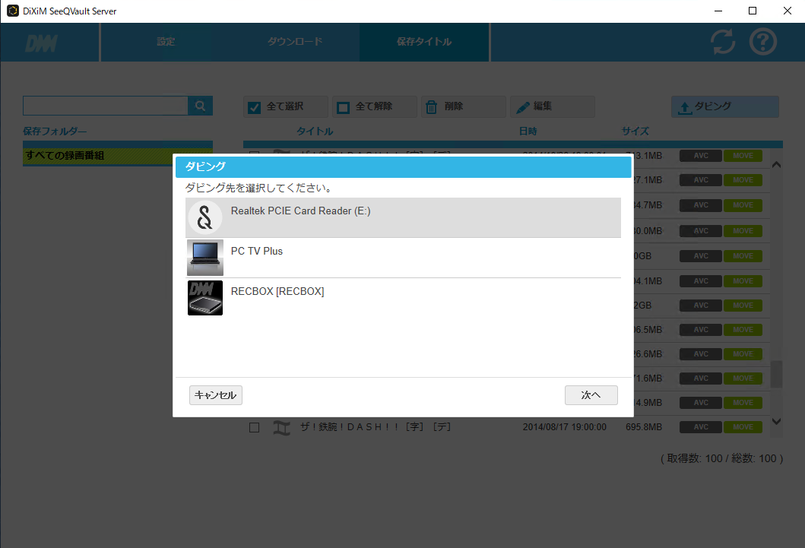The image size is (805, 548).
Task: Tick the checkbox beside the 2014/08/17 recording
Action: (255, 428)
